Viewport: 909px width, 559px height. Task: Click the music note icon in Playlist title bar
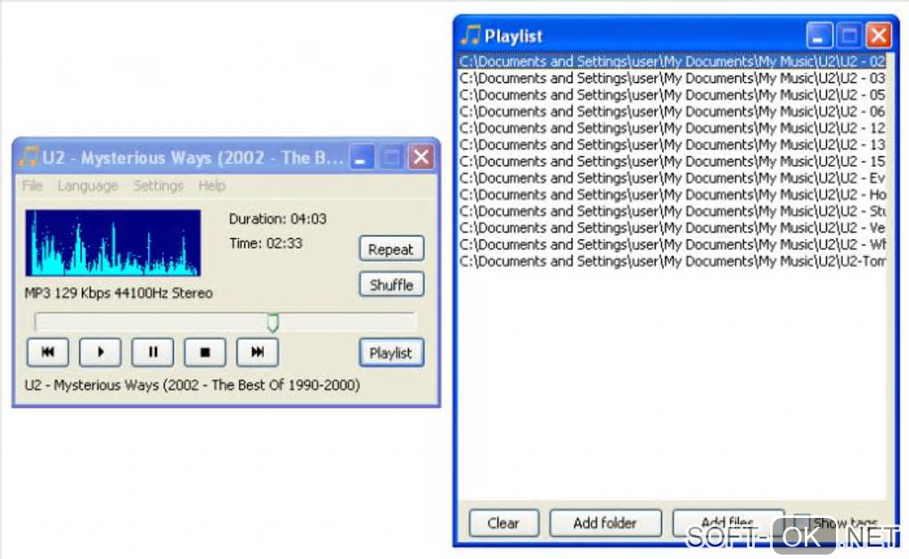click(471, 36)
